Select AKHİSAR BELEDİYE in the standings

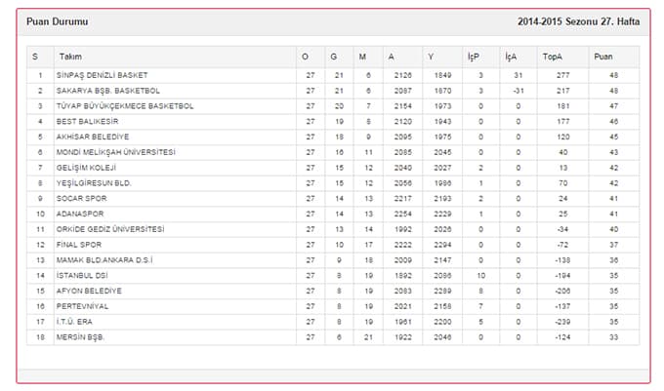[93, 137]
